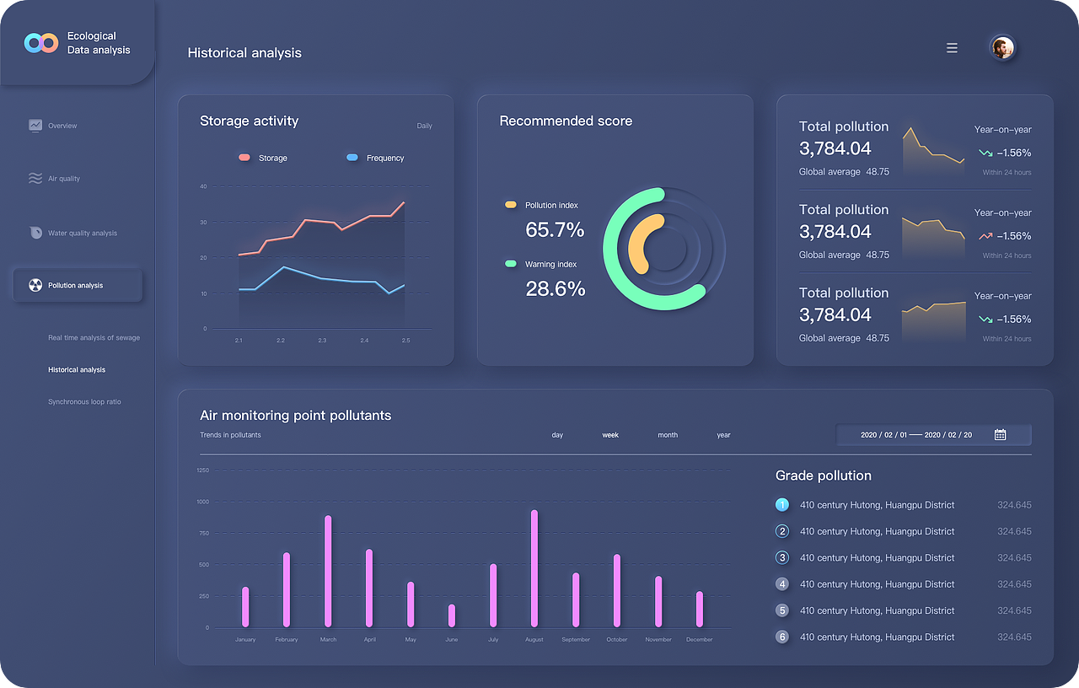Open the hamburger menu icon

coord(952,48)
